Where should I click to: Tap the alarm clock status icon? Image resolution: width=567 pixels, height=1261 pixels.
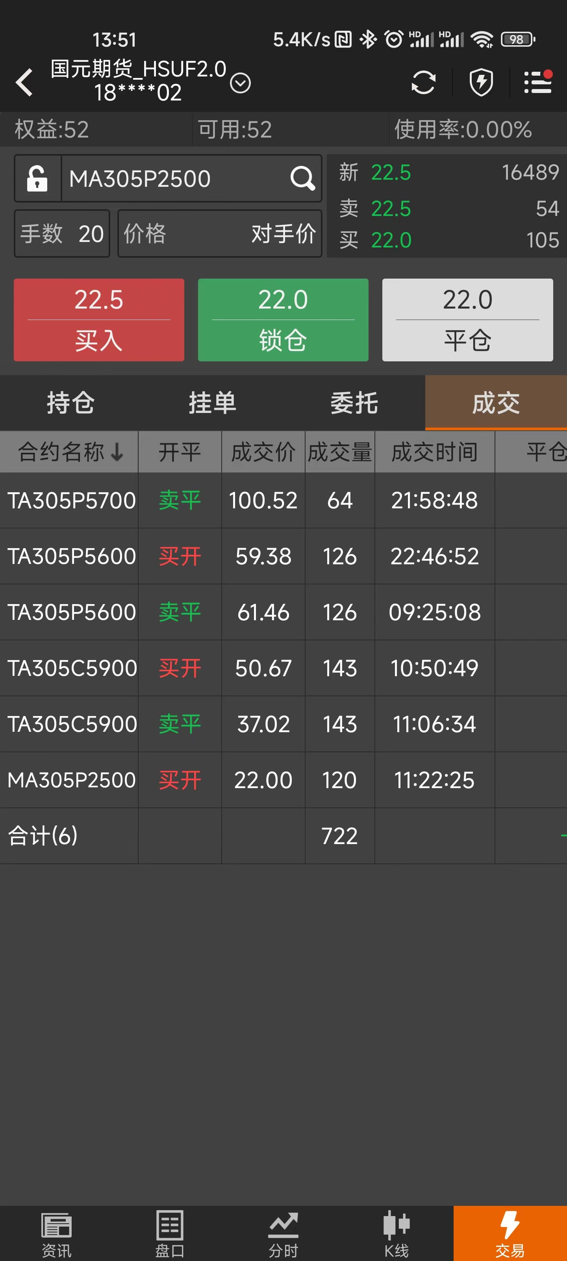(394, 39)
